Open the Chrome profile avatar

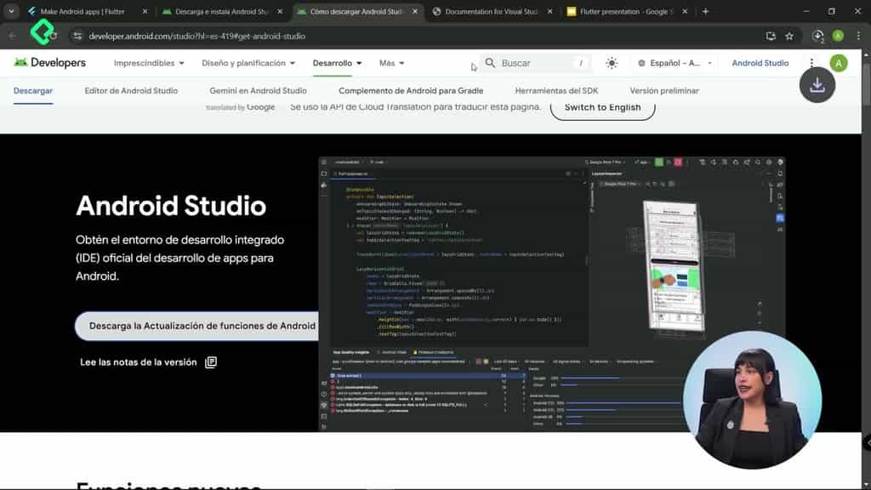click(x=838, y=36)
